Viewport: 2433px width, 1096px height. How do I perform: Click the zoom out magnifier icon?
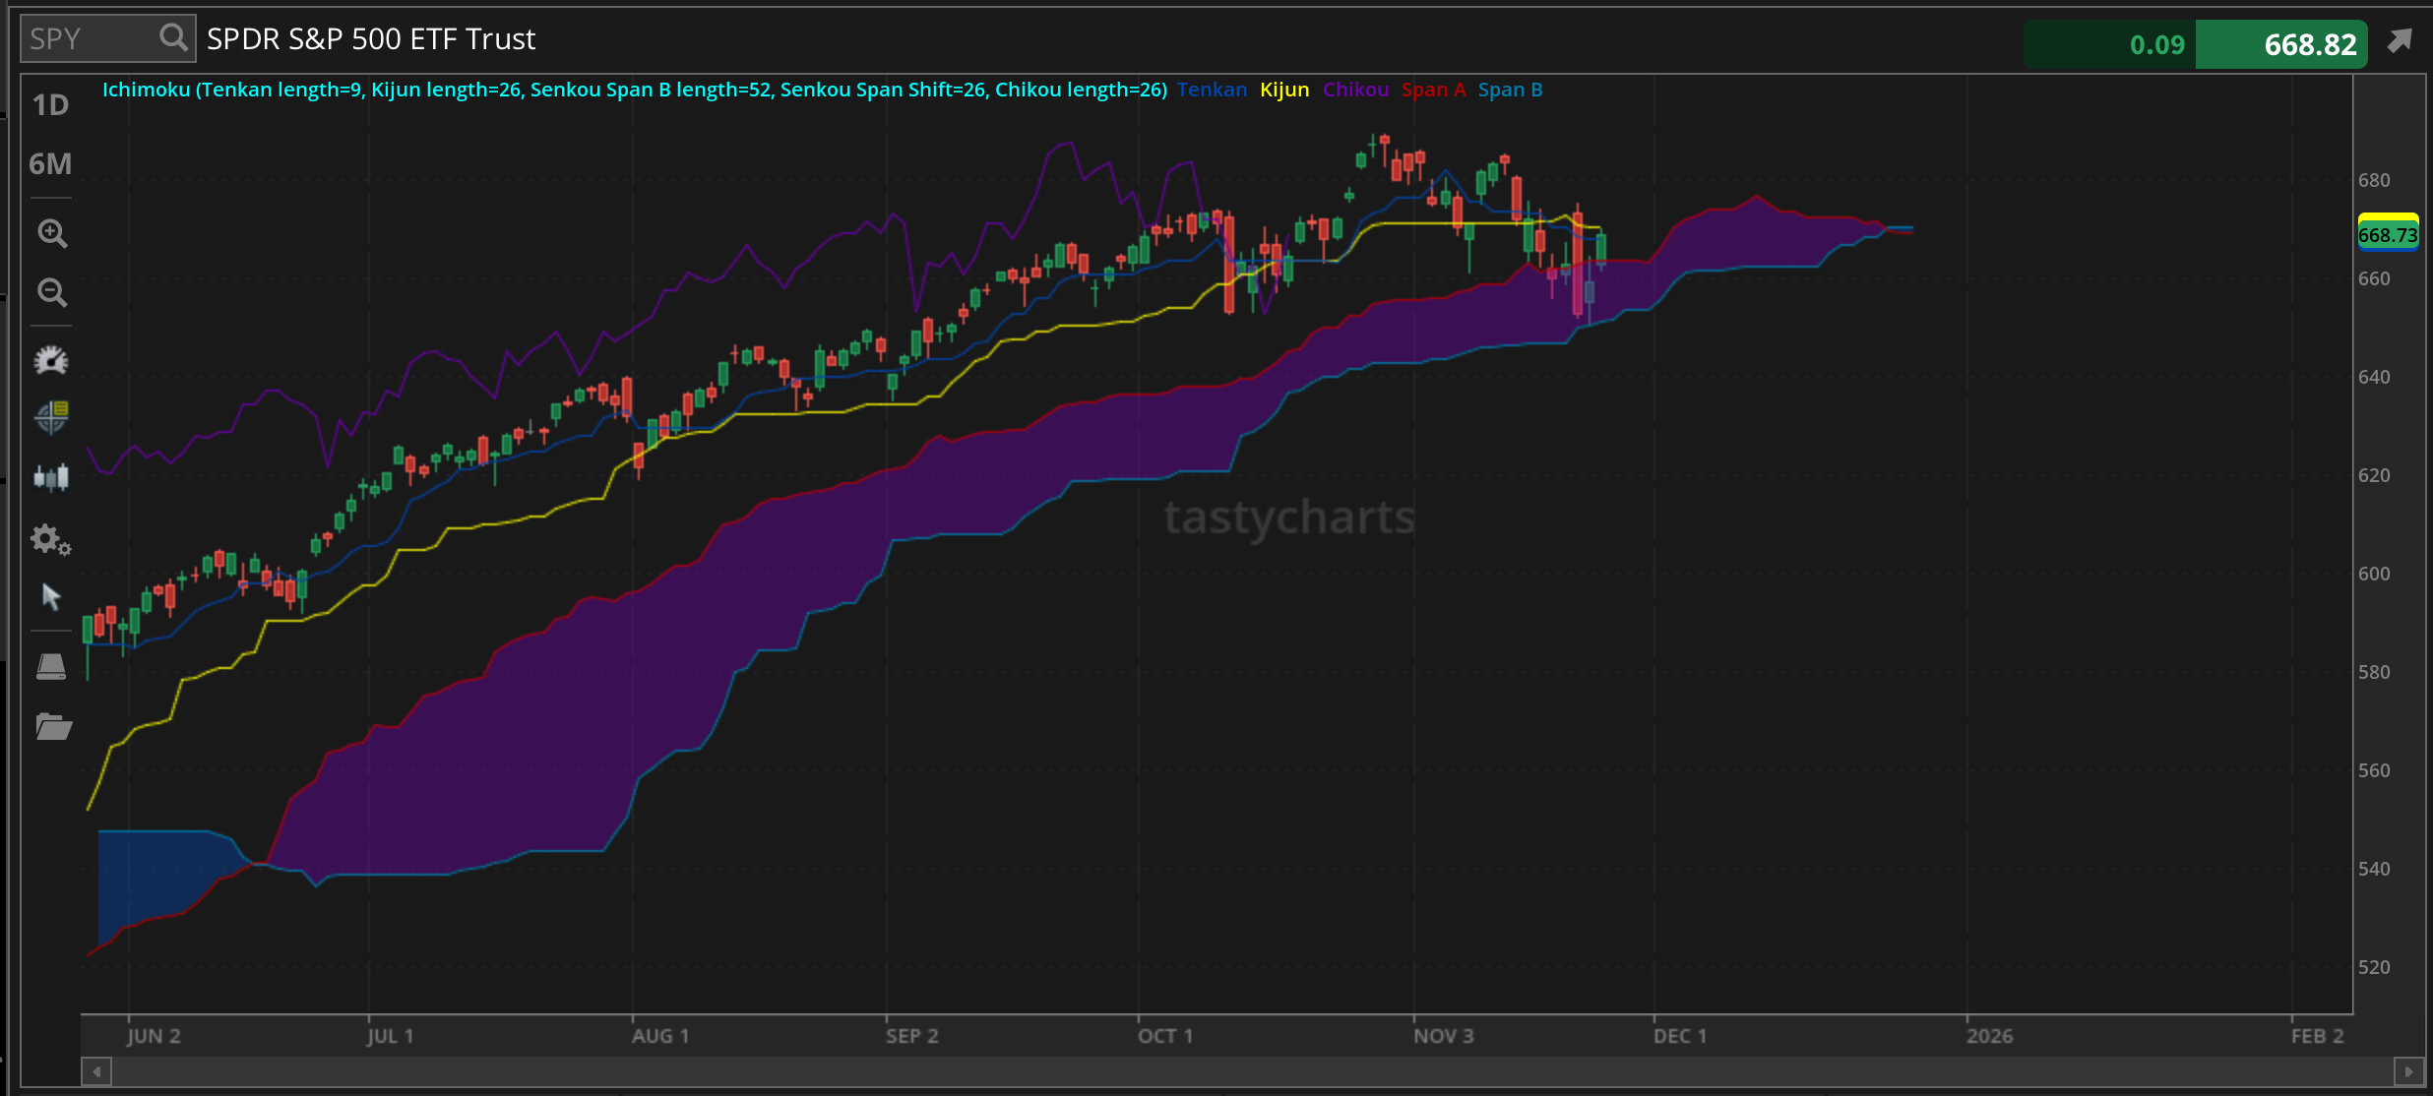coord(51,292)
